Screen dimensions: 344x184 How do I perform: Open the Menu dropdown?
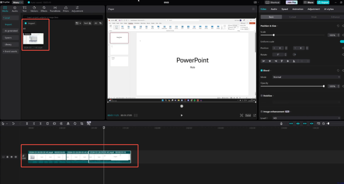click(x=17, y=2)
